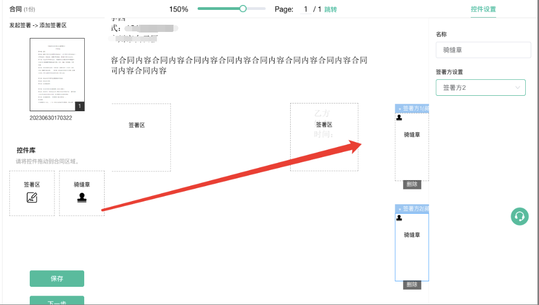Click the dropdown chevron beside 签署方2
Image resolution: width=539 pixels, height=305 pixels.
[518, 88]
